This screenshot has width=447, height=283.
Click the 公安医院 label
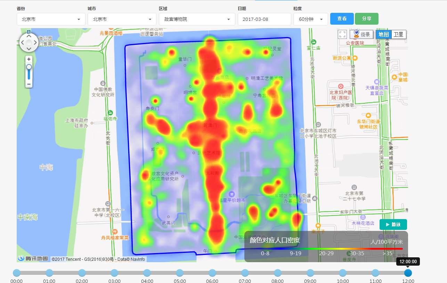point(355,43)
